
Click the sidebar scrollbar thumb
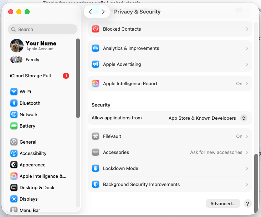pos(78,78)
